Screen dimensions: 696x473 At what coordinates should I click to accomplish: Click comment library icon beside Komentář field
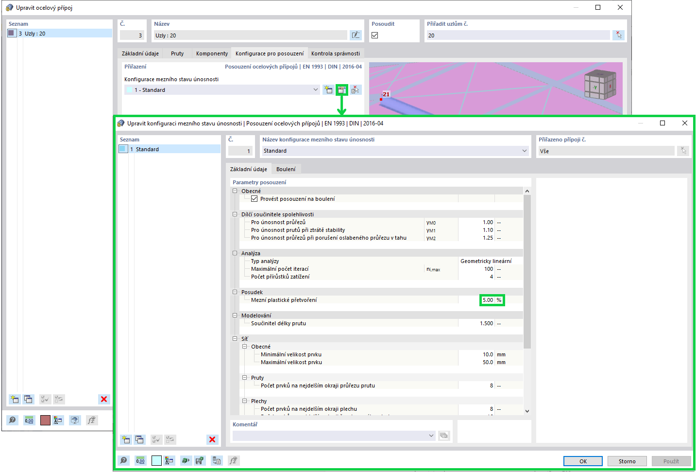[x=444, y=436]
